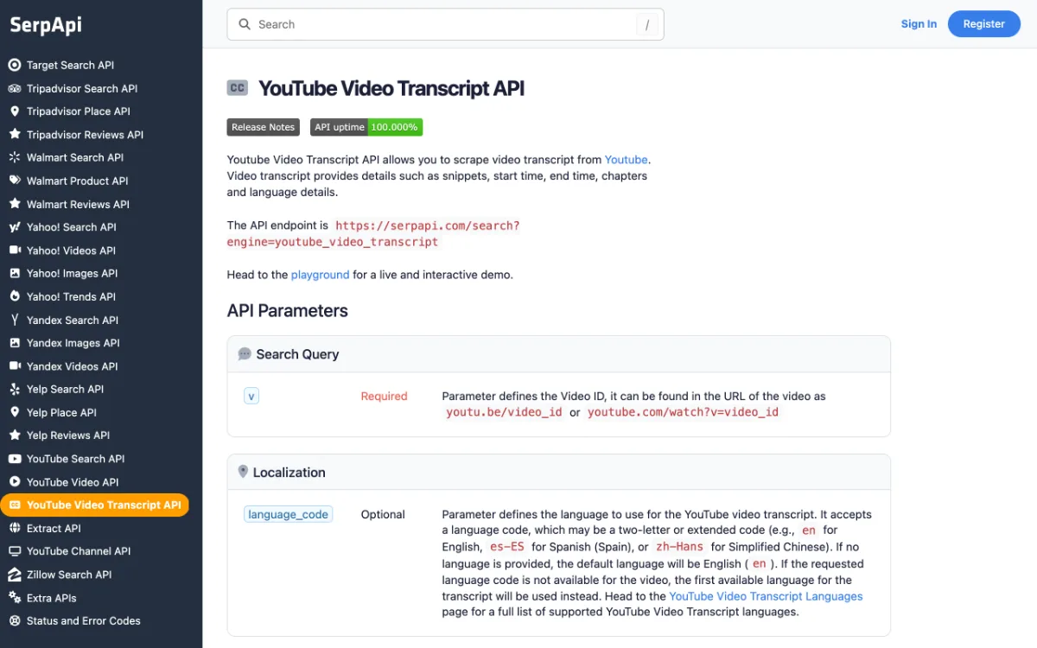
Task: Focus the Search input field
Action: pos(445,24)
